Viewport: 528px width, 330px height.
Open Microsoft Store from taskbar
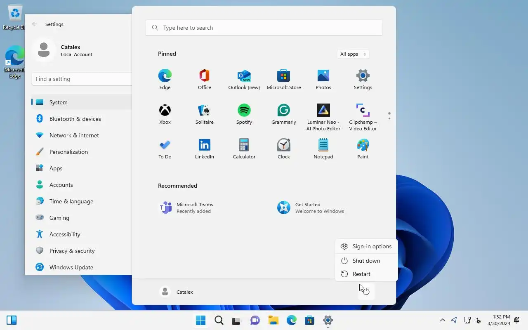309,320
